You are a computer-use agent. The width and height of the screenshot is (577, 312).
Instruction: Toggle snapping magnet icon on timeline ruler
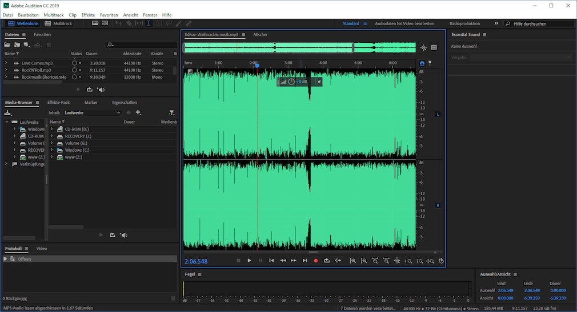pos(422,63)
